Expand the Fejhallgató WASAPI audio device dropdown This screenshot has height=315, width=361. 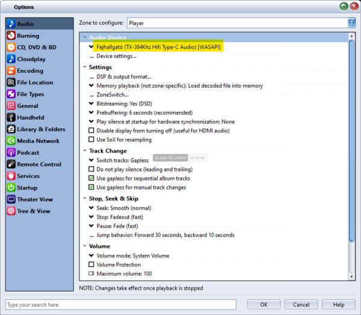(x=91, y=46)
